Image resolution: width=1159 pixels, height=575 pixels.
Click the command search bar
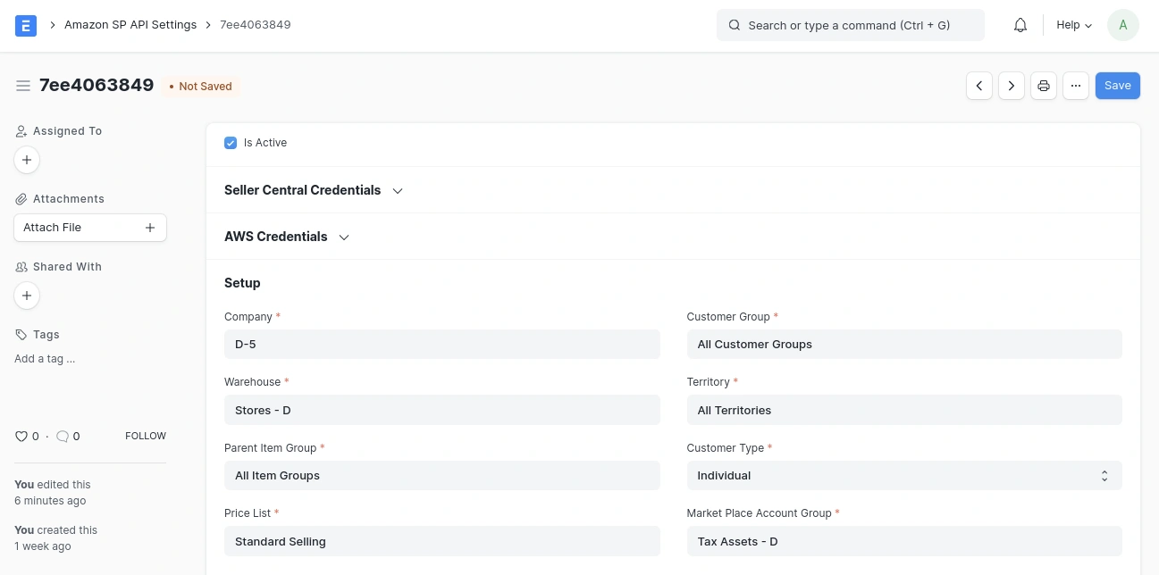click(x=849, y=25)
